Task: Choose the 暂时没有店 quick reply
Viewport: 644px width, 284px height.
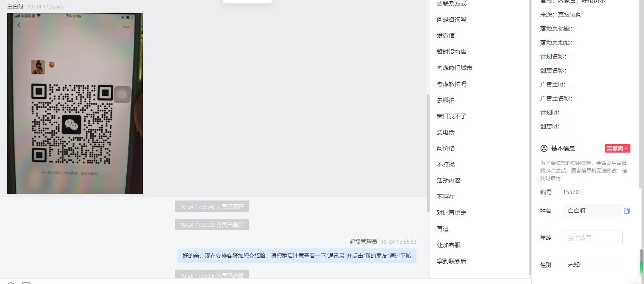Action: 452,52
